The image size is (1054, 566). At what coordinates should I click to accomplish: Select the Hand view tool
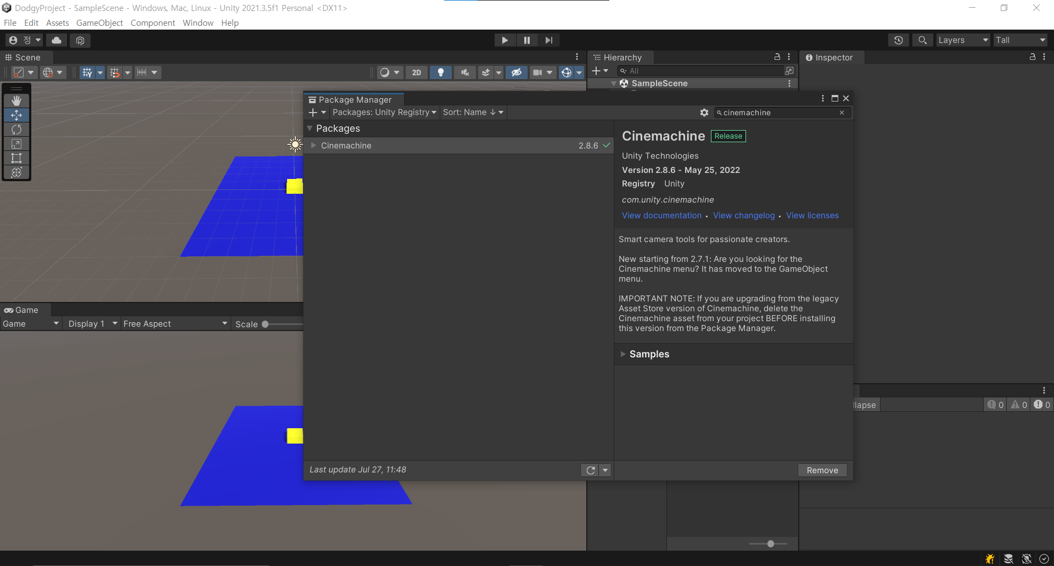click(x=16, y=101)
